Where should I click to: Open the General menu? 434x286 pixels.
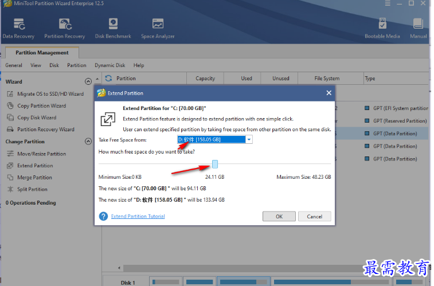coord(14,65)
